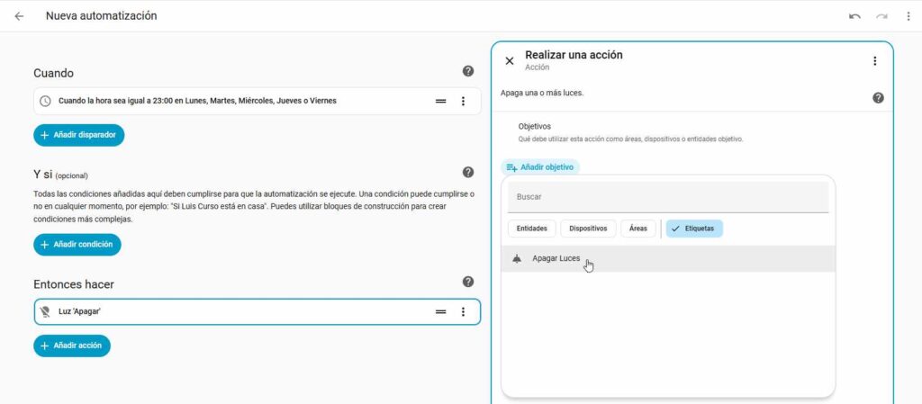Deselect the Etiquetas filter chip
Viewport: 922px width, 404px height.
pyautogui.click(x=694, y=229)
